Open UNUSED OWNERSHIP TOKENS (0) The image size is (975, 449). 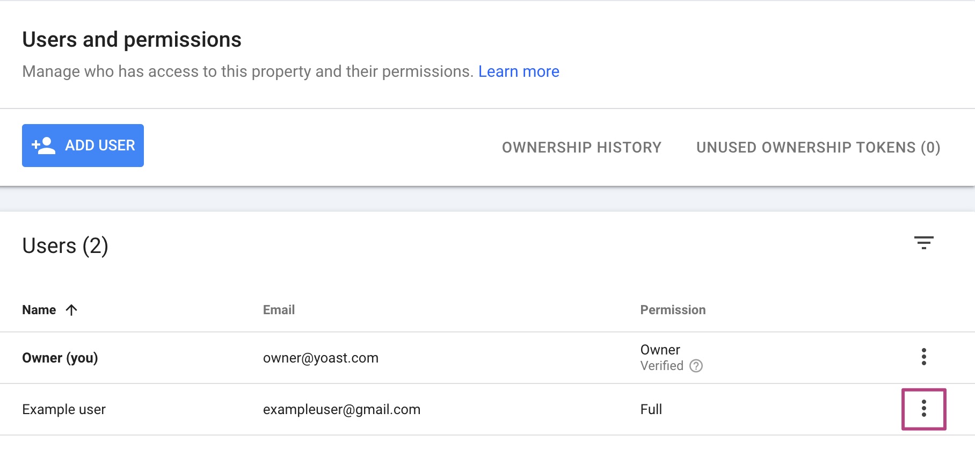pyautogui.click(x=818, y=147)
